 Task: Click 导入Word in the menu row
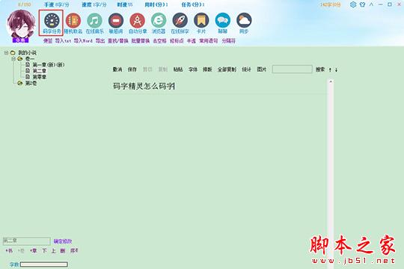pos(83,40)
